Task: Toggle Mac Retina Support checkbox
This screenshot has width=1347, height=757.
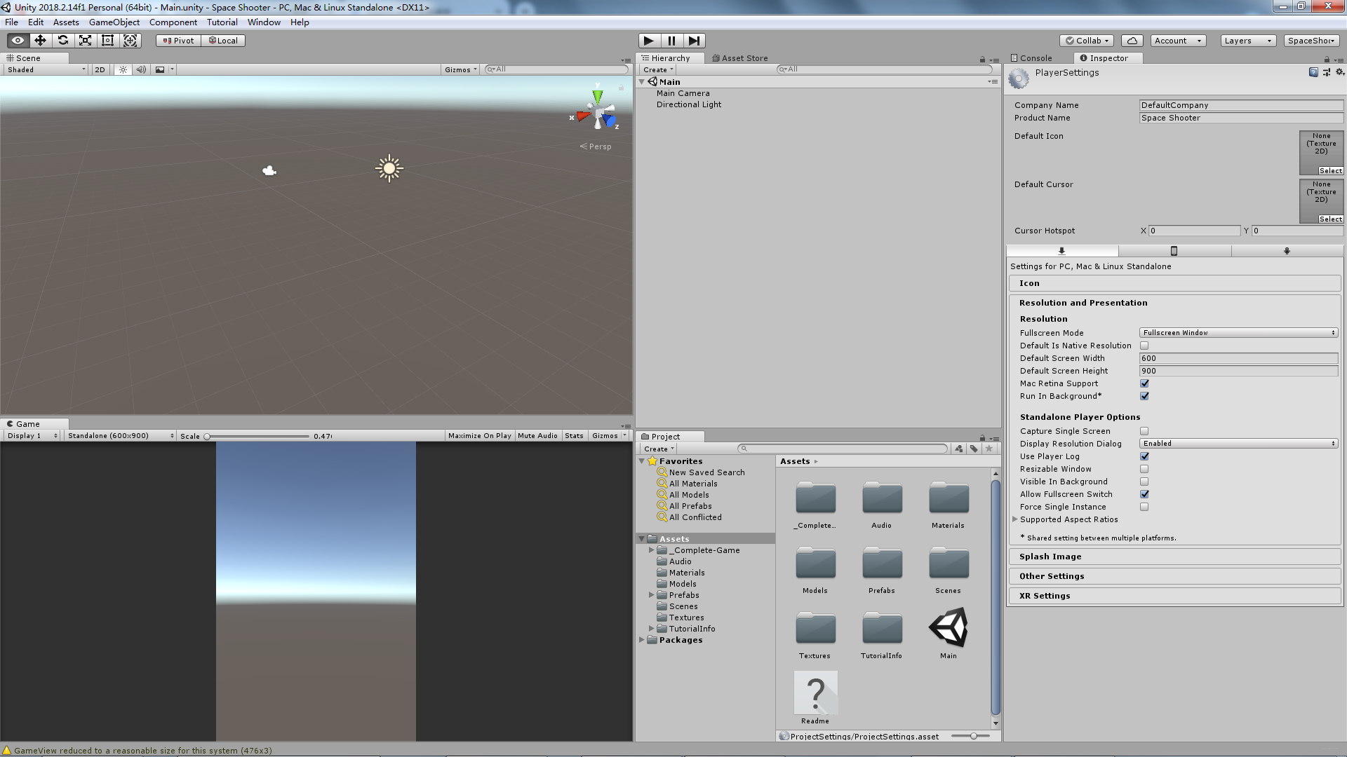Action: [x=1144, y=383]
